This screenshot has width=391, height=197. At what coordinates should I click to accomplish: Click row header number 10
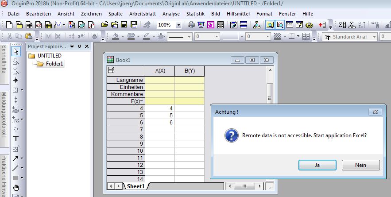[126, 151]
